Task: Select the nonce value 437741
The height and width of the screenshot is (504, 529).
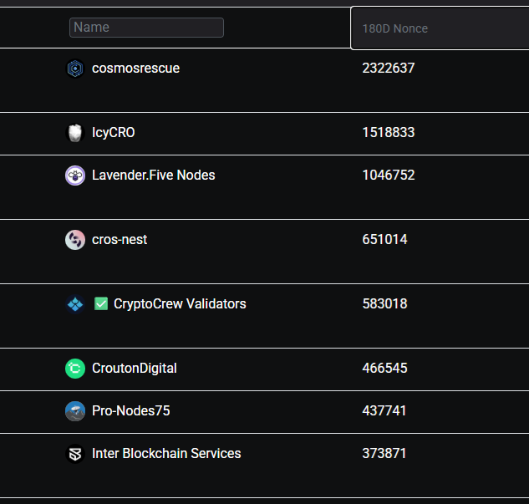Action: click(384, 411)
